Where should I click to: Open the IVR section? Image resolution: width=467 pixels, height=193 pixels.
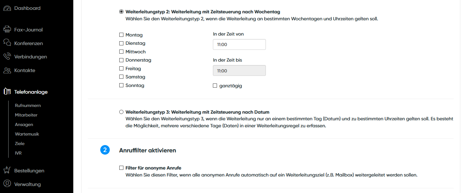[18, 153]
